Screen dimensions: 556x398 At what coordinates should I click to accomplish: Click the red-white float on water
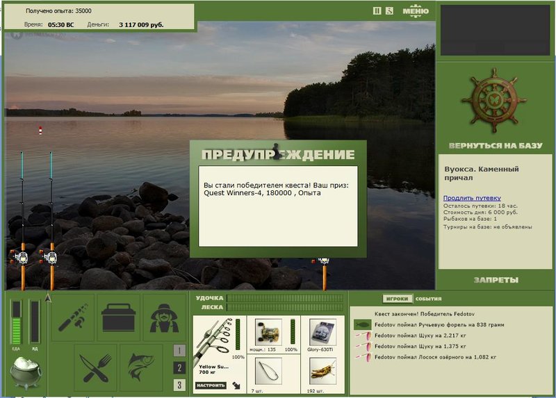click(x=40, y=131)
